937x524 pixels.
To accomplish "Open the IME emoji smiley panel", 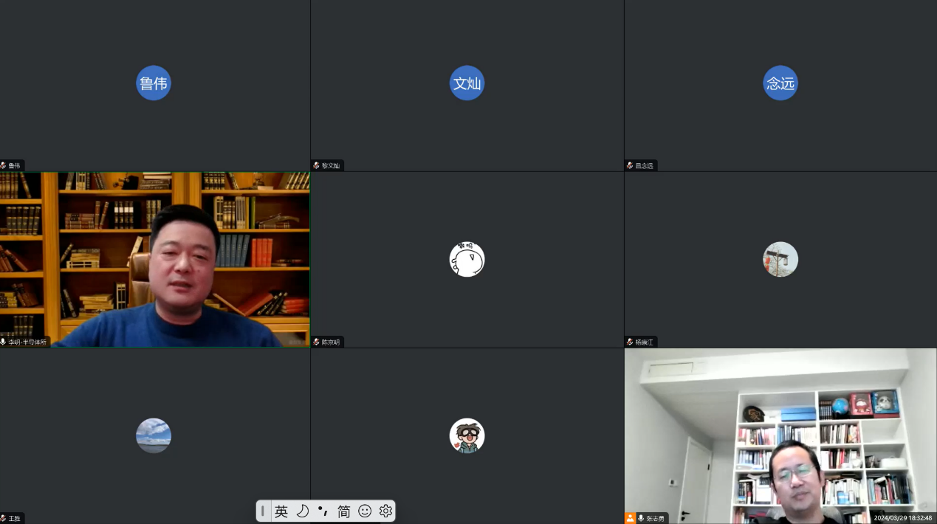I will pos(365,511).
